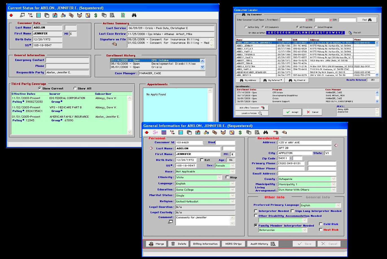
Task: Click the Third Party Coverage list scrollbar
Action: pyautogui.click(x=130, y=115)
